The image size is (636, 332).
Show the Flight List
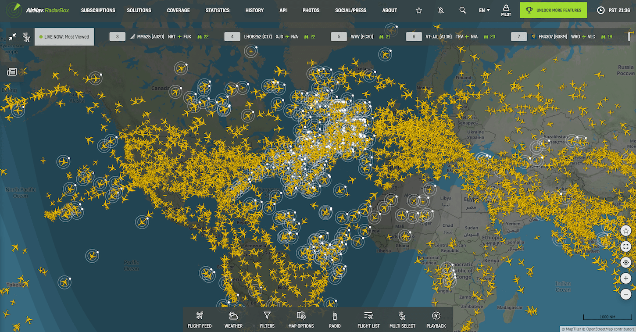point(368,319)
